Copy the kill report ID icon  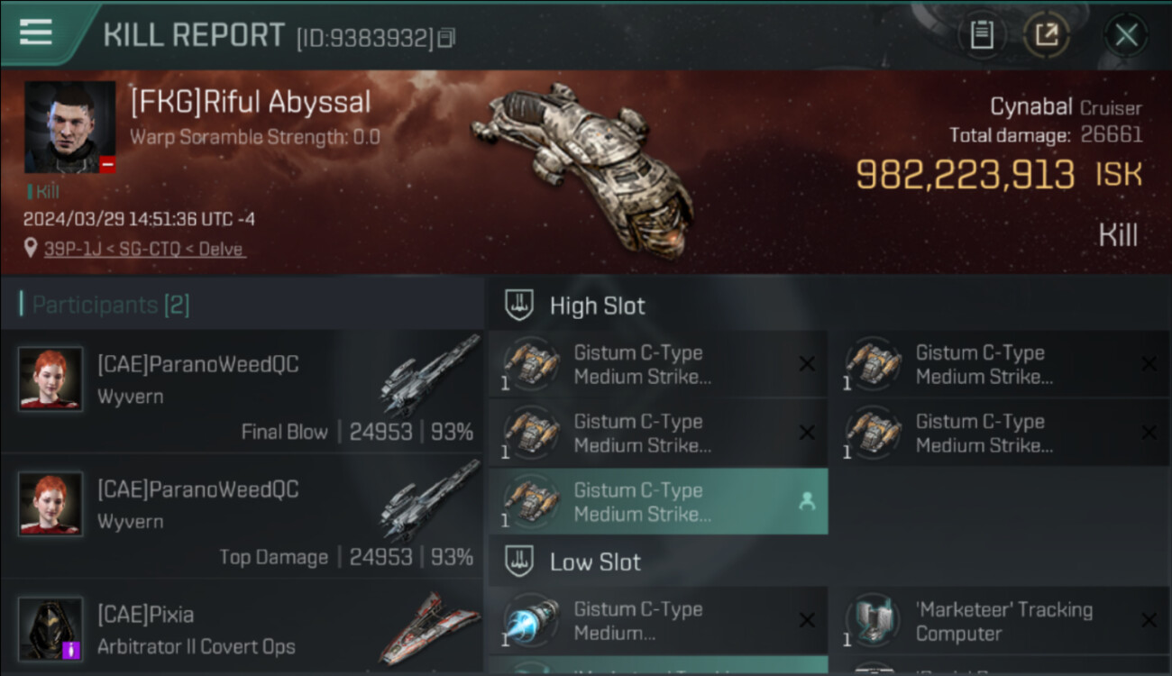pos(447,38)
